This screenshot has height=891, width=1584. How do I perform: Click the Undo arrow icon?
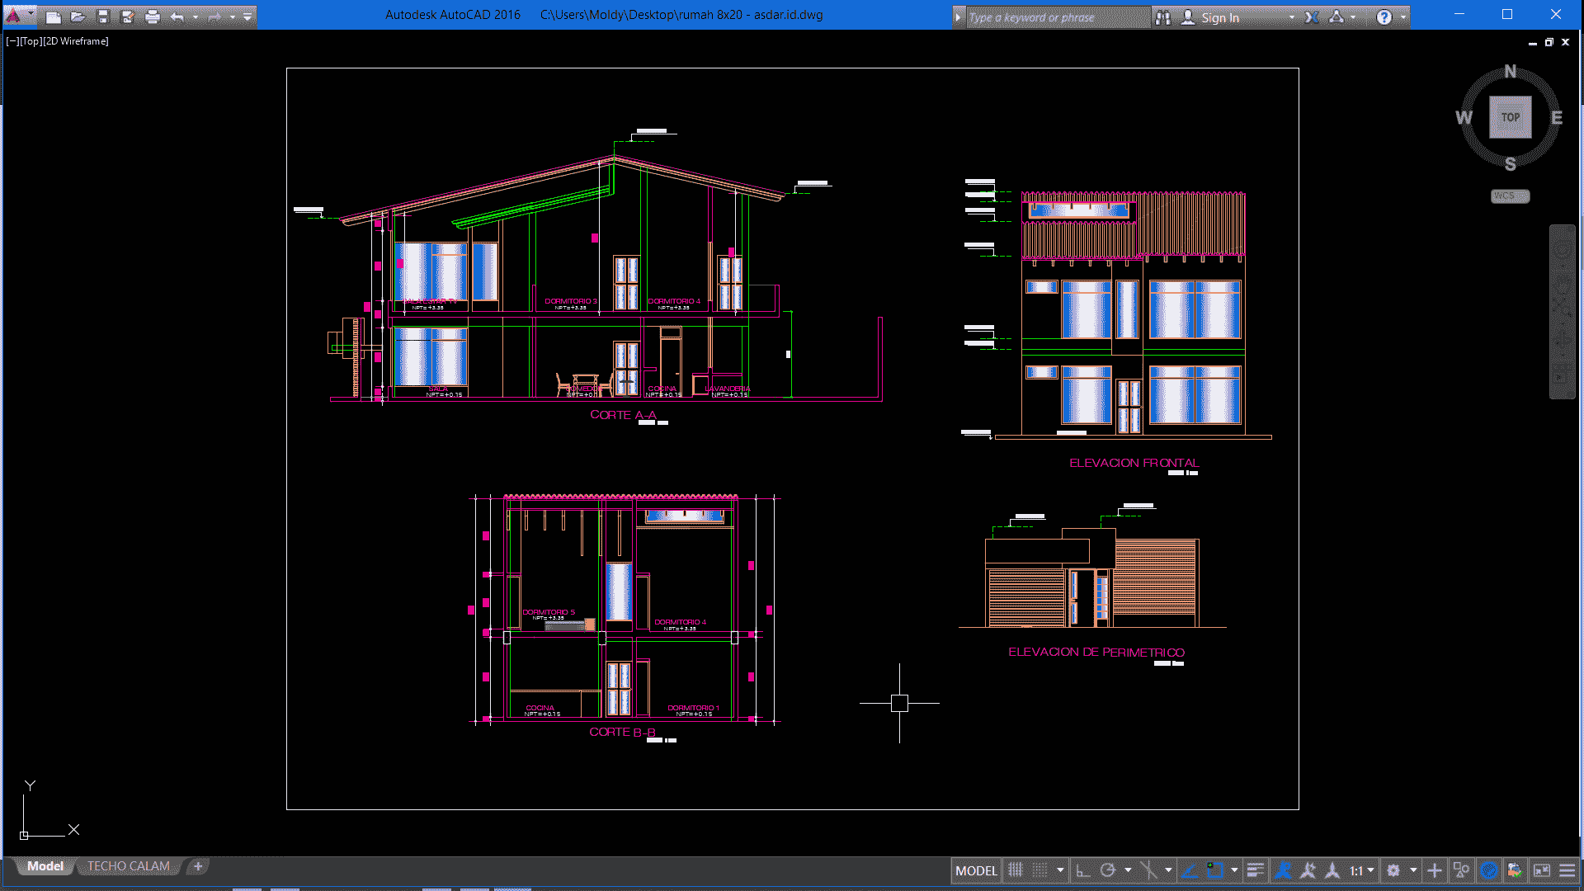point(177,16)
